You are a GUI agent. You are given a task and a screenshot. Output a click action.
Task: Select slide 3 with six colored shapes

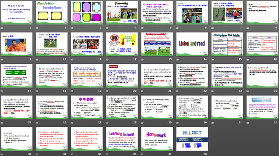pos(87,12)
